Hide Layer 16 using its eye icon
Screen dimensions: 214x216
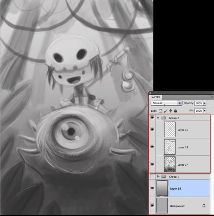tap(152, 129)
